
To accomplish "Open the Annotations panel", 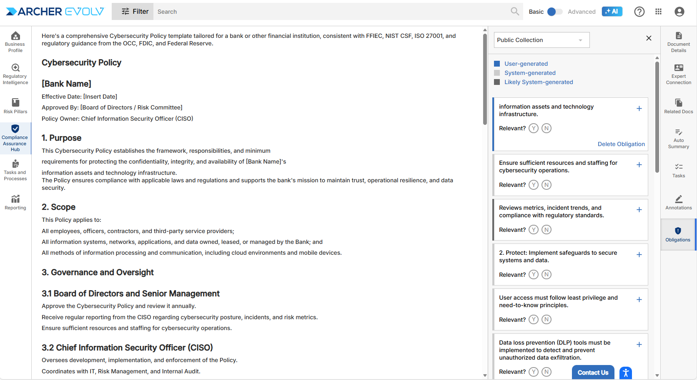I will [678, 202].
